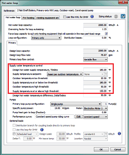Click the Sizing status indicator icon

[116, 17]
